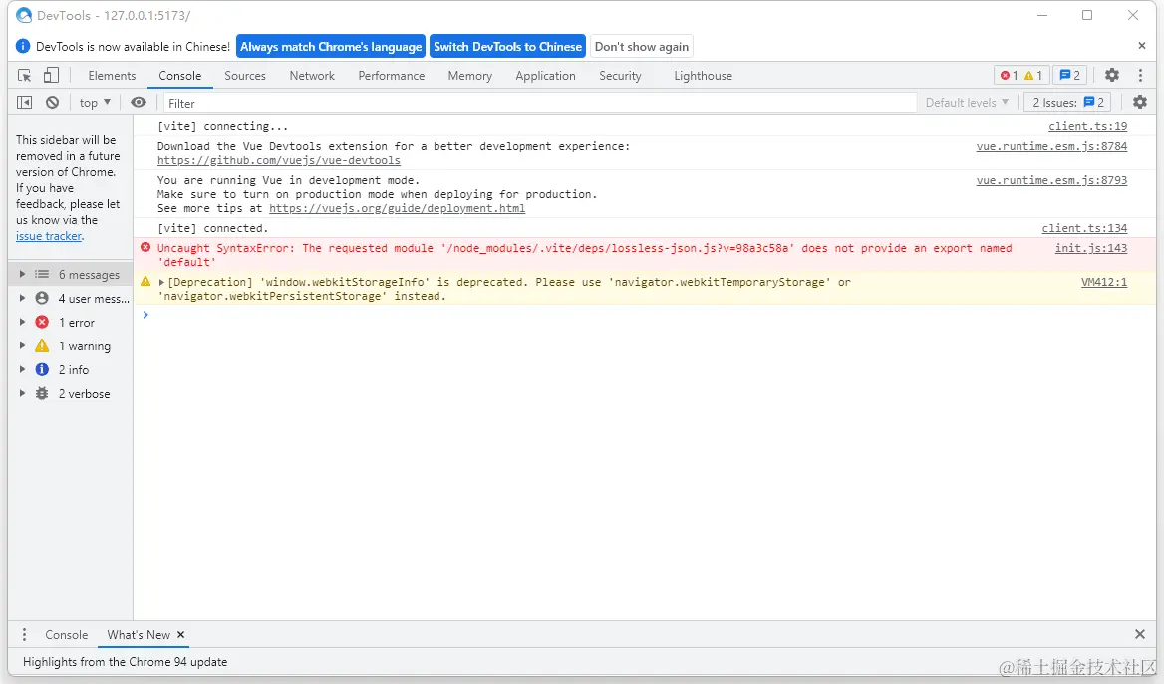Screen dimensions: 1164x684
Task: Click Switch DevTools to Chinese button
Action: click(508, 46)
